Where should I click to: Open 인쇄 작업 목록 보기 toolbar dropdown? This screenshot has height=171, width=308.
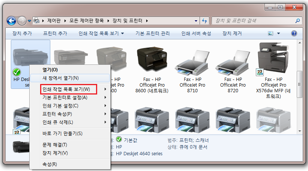click(101, 33)
